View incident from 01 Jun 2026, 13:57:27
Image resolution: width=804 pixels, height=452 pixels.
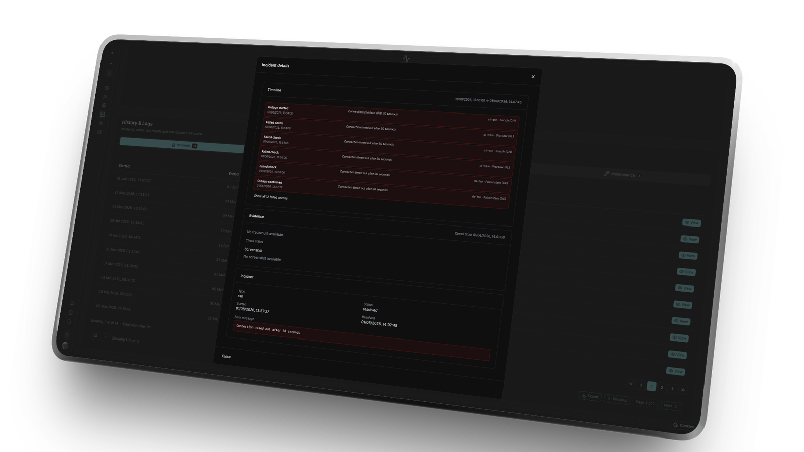point(692,222)
